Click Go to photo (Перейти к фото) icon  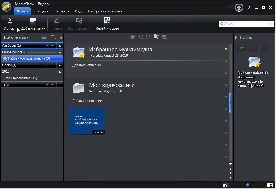(107, 21)
